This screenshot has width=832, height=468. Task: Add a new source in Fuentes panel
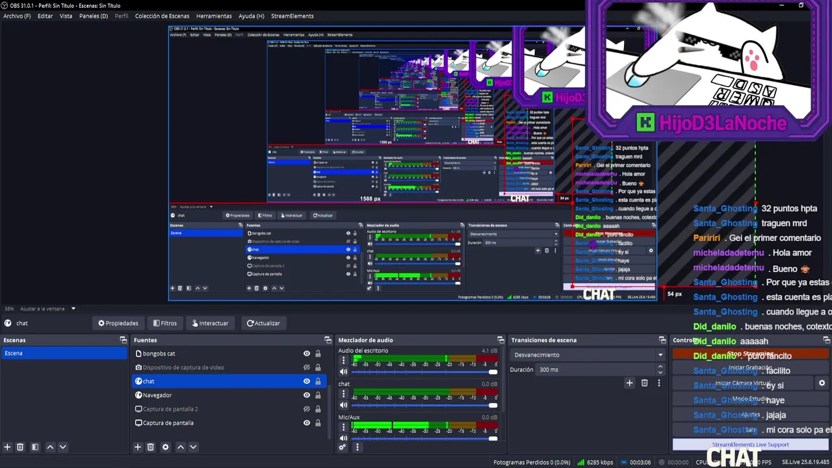(137, 447)
